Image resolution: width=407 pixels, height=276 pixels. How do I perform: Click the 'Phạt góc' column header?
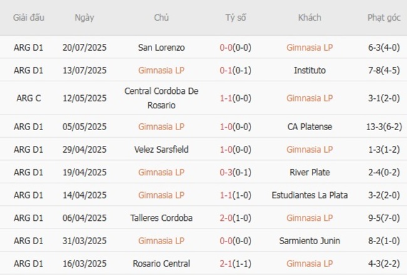[x=384, y=18]
